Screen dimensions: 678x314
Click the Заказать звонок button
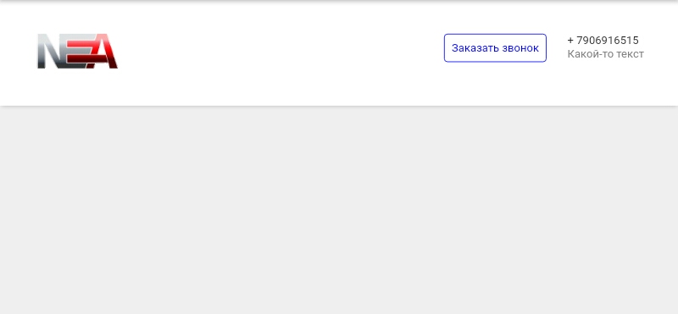(x=495, y=48)
